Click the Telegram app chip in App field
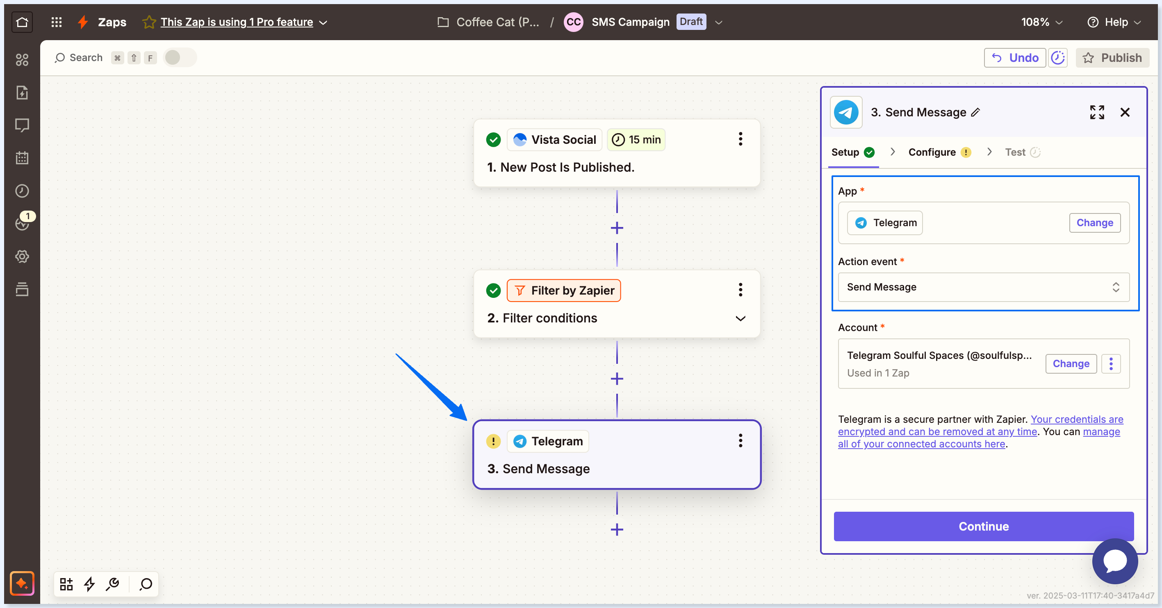 [x=884, y=222]
